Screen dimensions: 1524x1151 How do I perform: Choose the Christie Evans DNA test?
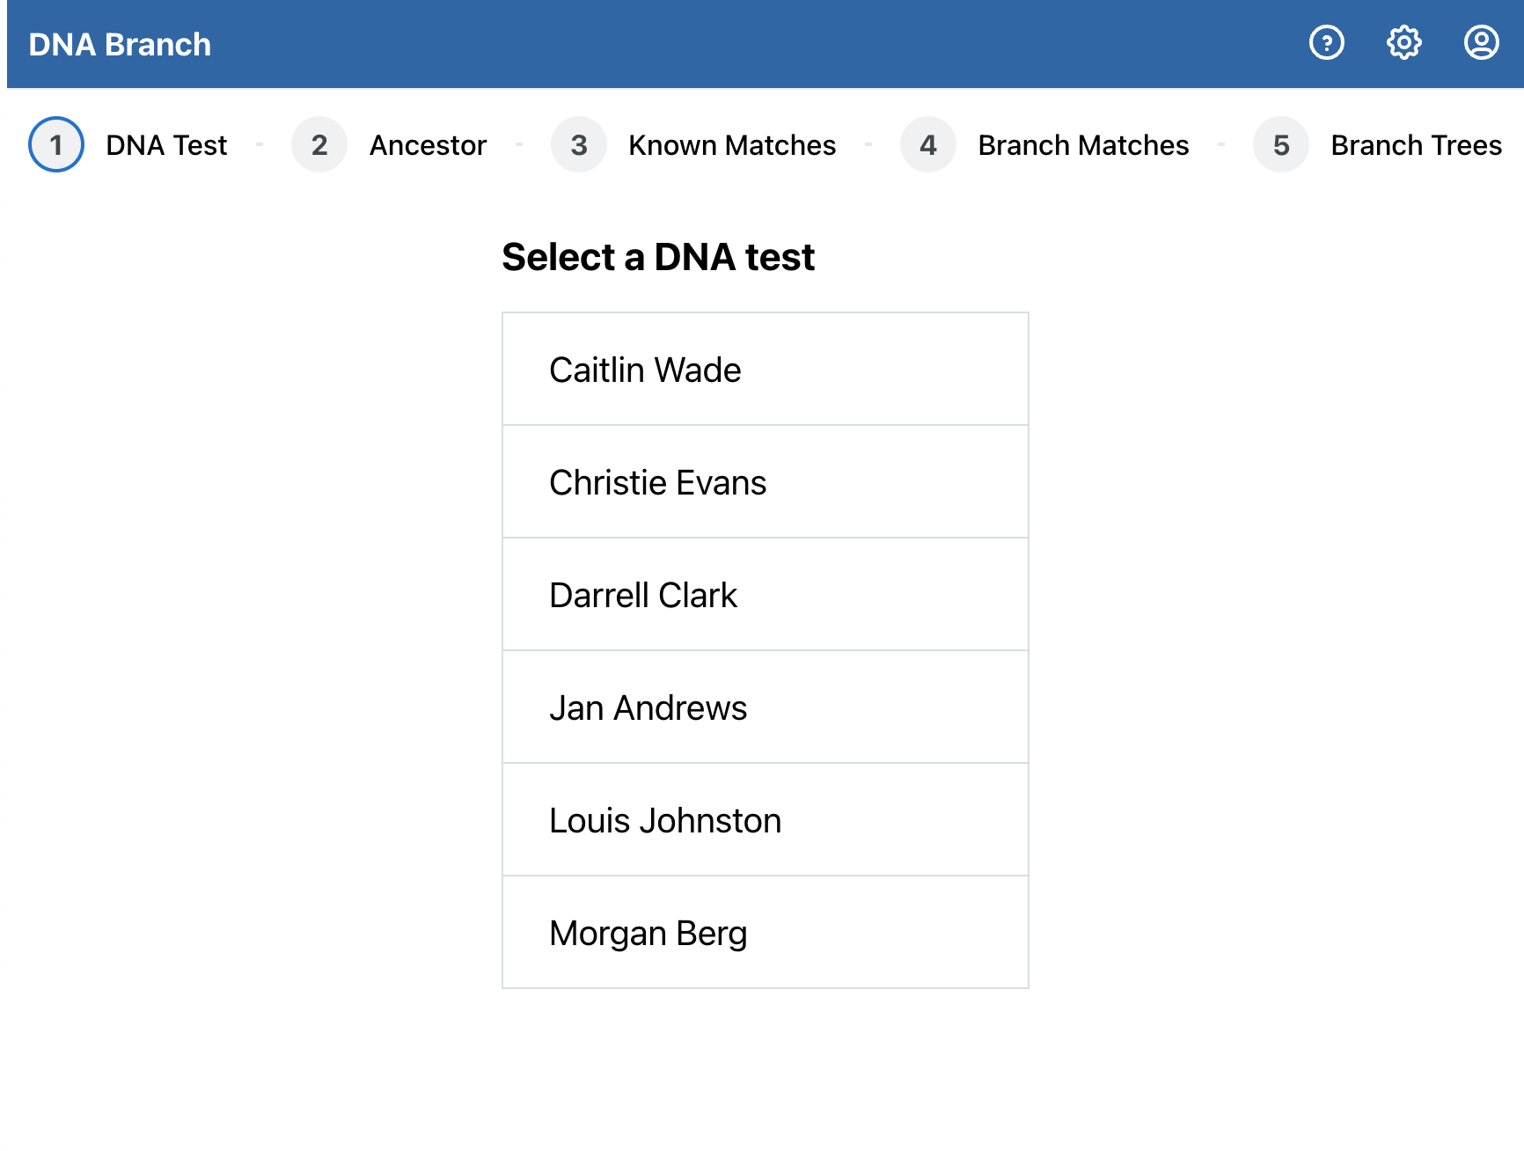[x=765, y=482]
